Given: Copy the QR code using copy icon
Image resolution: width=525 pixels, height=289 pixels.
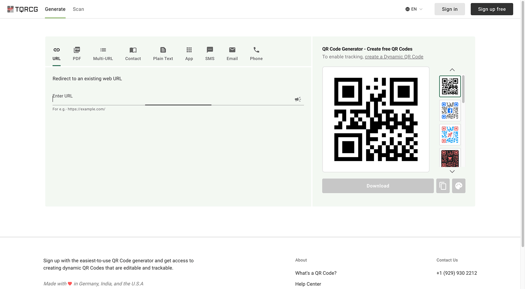Looking at the screenshot, I should click(443, 186).
